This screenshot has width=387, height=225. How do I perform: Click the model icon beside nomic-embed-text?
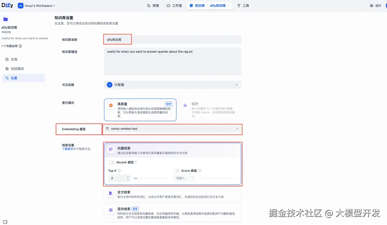[x=107, y=129]
